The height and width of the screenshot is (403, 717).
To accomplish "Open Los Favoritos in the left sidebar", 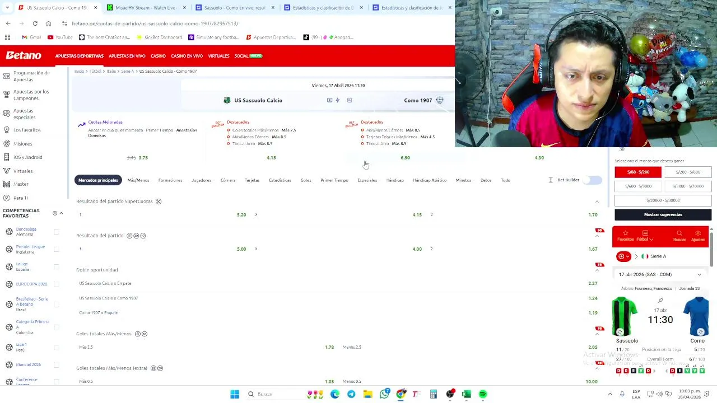I will [x=27, y=130].
